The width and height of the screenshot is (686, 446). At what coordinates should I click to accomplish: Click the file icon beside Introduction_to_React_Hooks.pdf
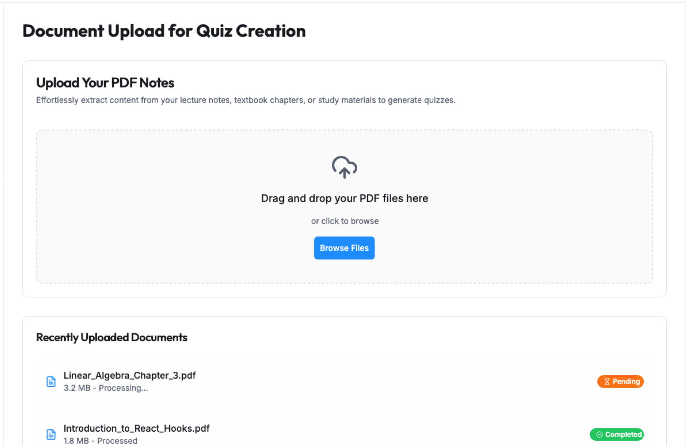tap(51, 434)
